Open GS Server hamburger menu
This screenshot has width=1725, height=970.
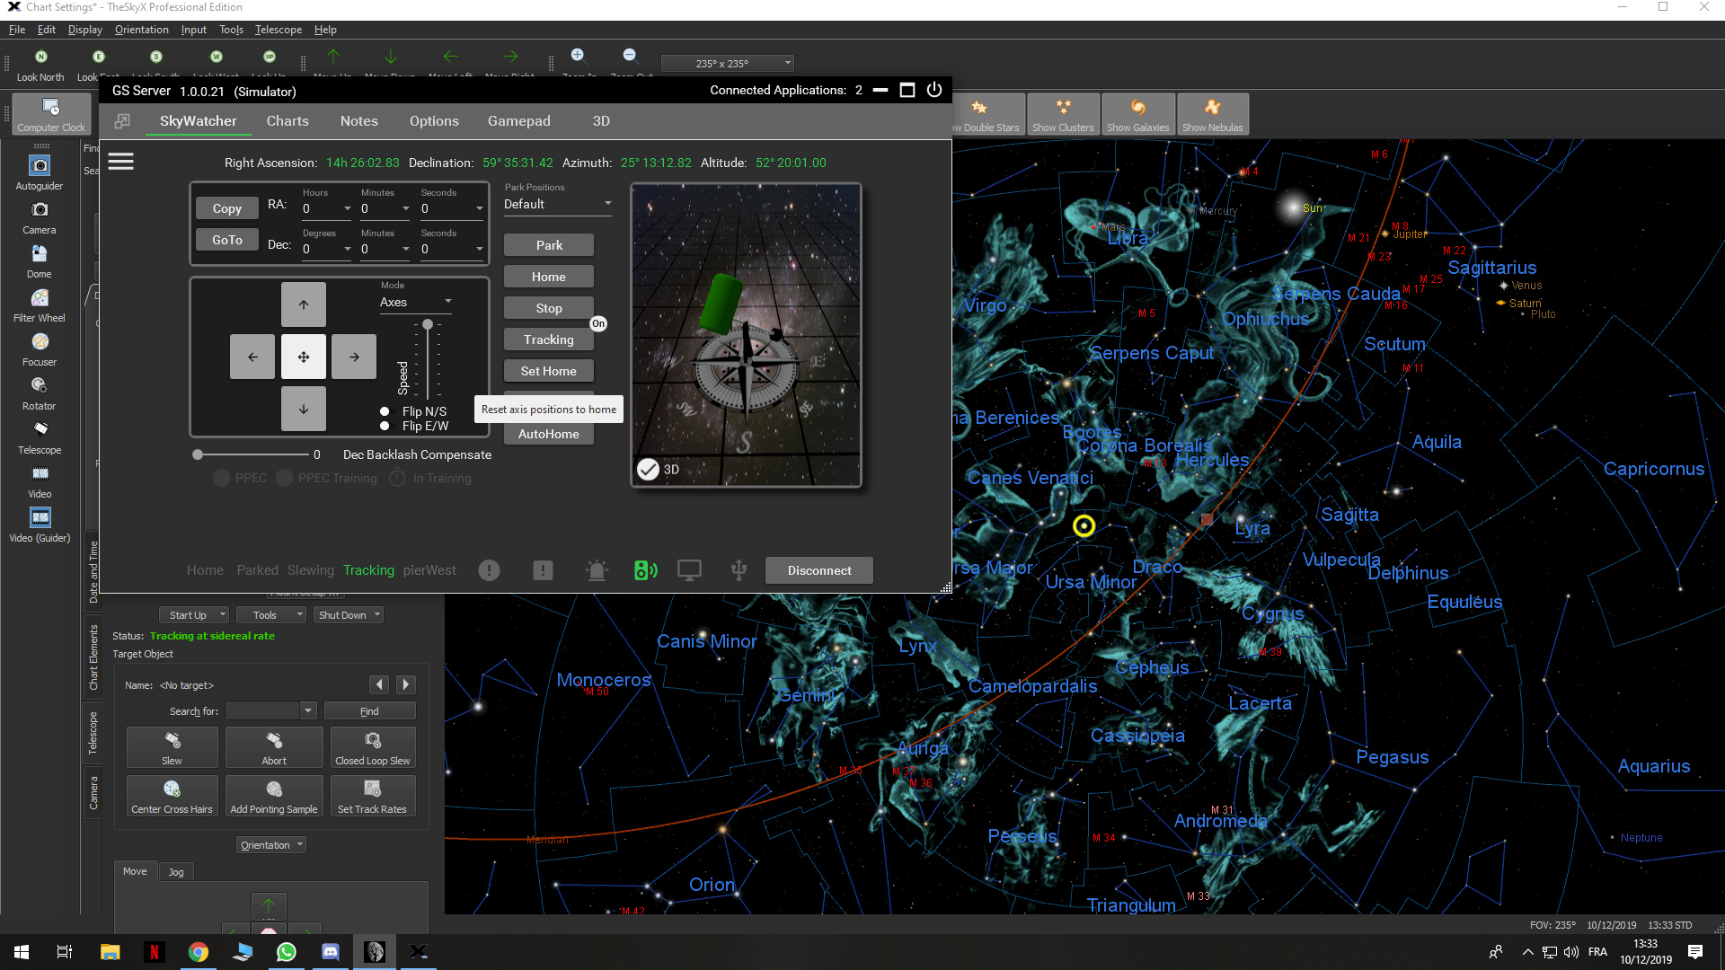(121, 162)
